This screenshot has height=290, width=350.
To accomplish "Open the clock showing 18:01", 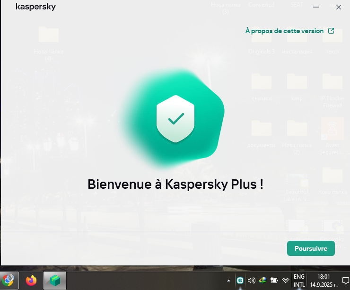I will [324, 281].
